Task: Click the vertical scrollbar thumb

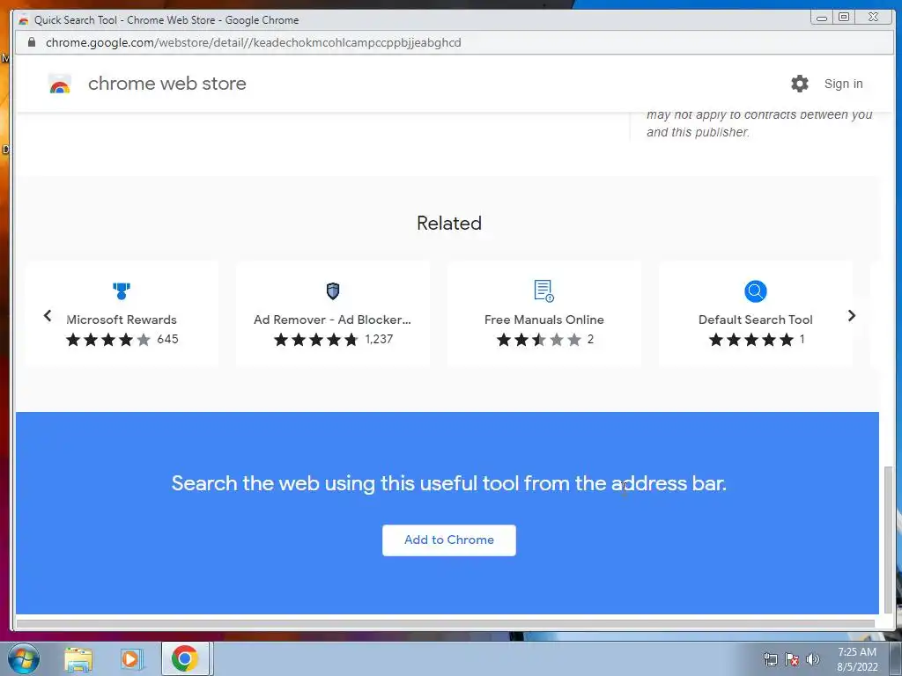Action: [x=888, y=540]
